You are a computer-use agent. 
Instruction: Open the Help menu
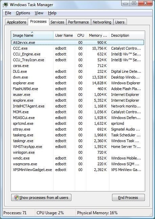[52, 13]
